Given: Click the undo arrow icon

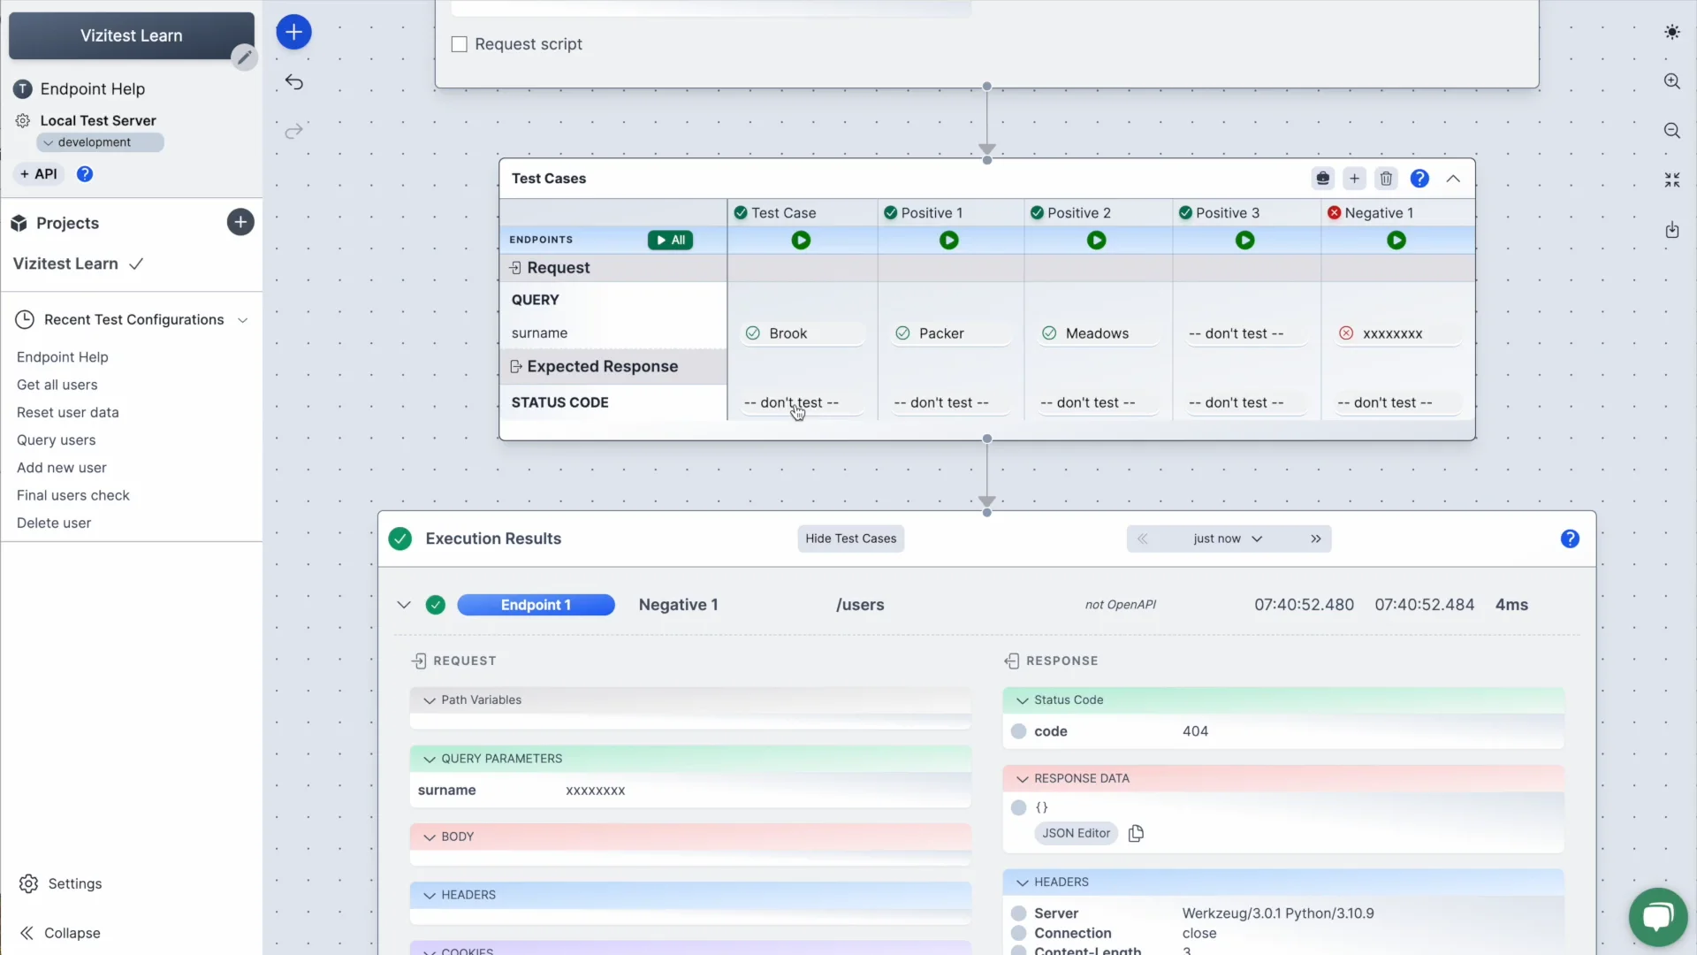Looking at the screenshot, I should [x=294, y=81].
